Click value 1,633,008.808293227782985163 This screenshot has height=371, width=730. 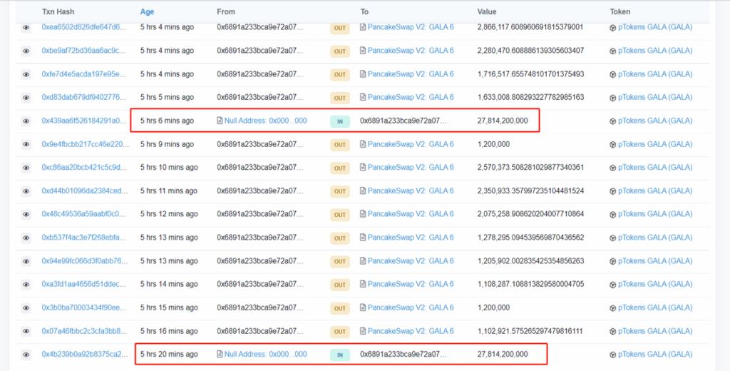point(530,97)
